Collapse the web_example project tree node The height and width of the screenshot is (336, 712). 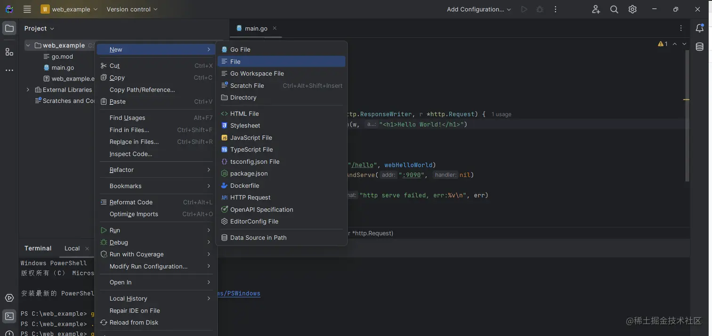pos(28,45)
